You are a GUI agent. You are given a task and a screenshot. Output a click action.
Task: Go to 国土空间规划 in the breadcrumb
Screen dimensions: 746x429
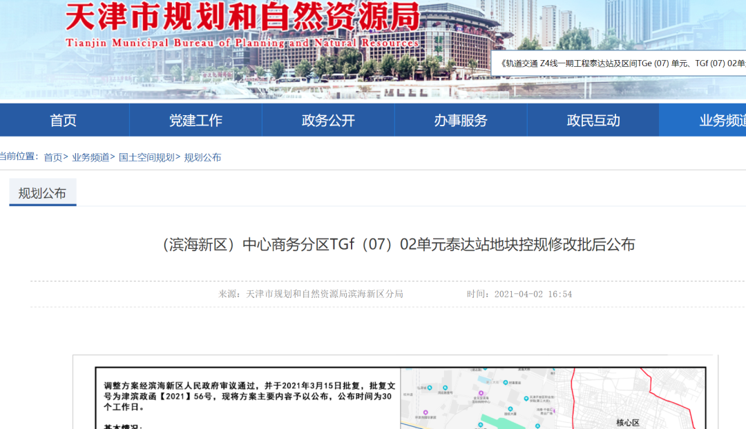(x=146, y=157)
